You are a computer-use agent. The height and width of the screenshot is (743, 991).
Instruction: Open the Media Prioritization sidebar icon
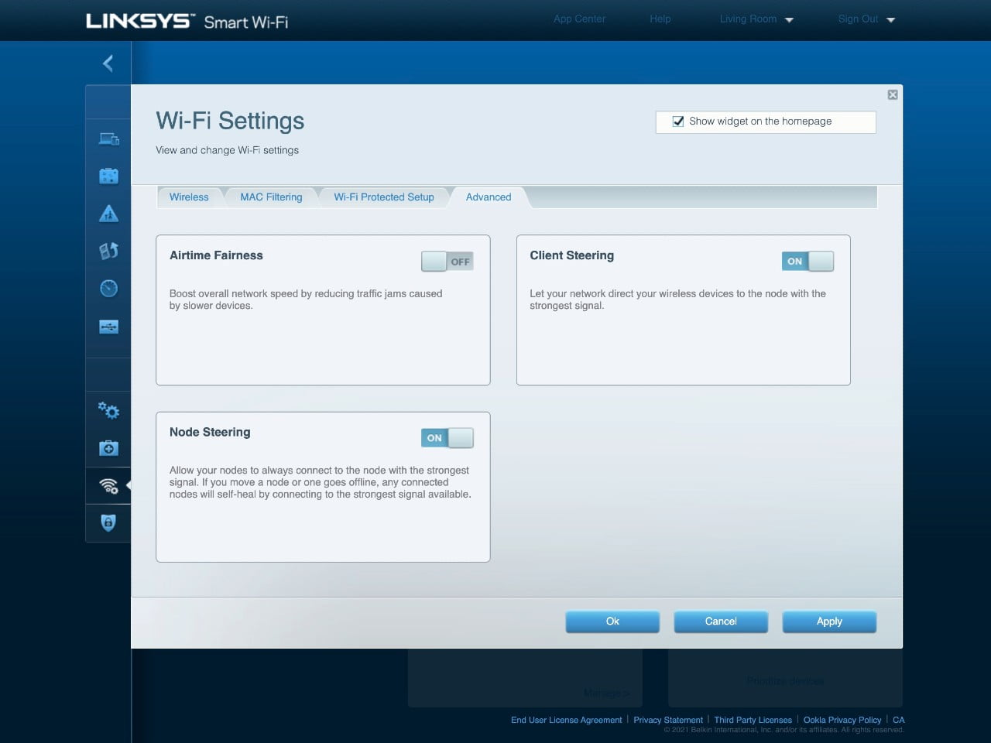tap(108, 251)
